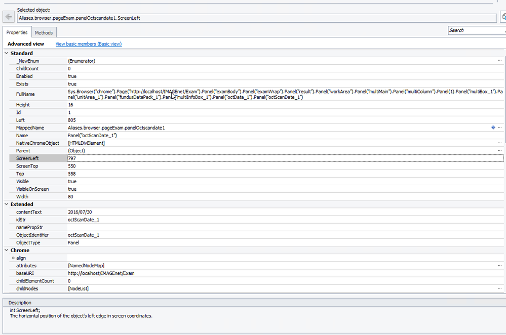Viewport: 506px width, 335px height.
Task: Click into the Search box
Action: 475,30
